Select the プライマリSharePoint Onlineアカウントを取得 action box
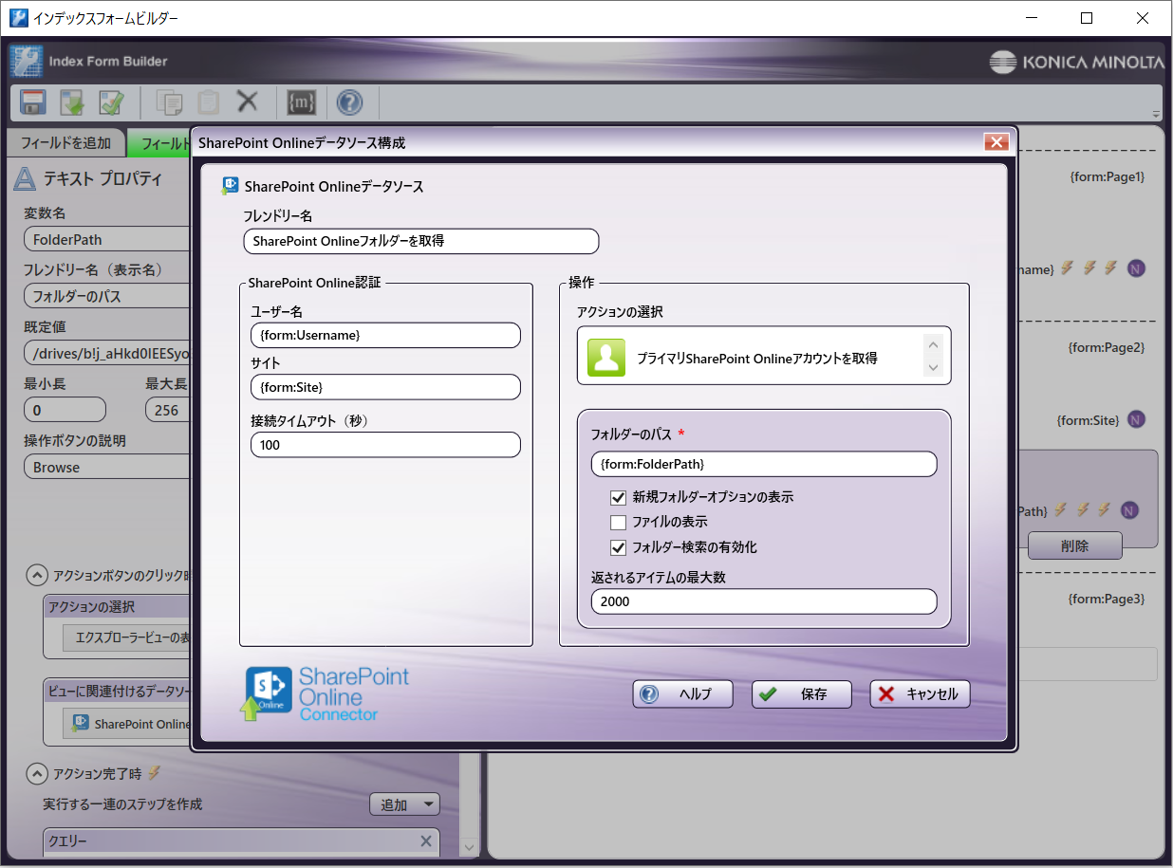 (764, 356)
